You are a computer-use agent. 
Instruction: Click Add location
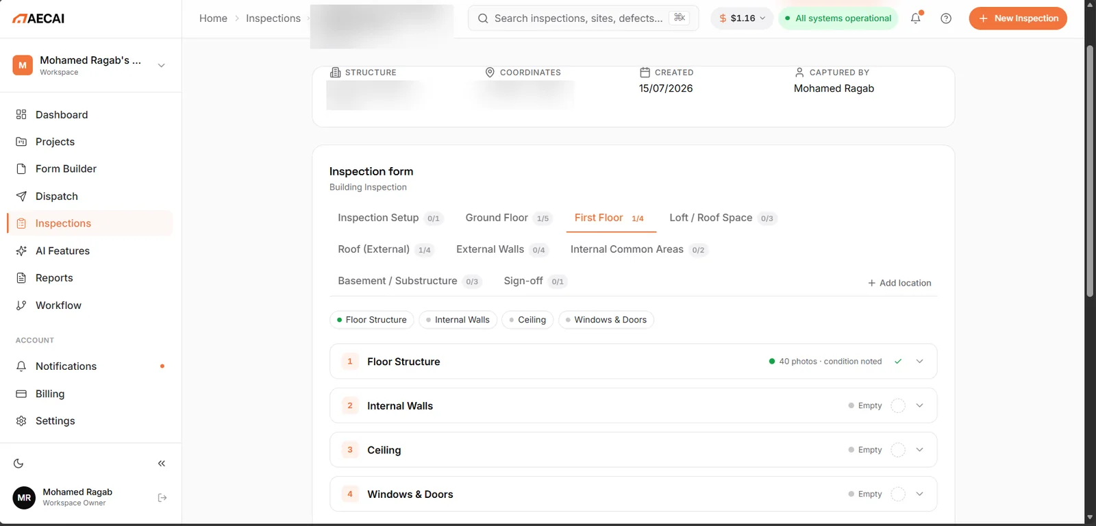click(x=899, y=283)
